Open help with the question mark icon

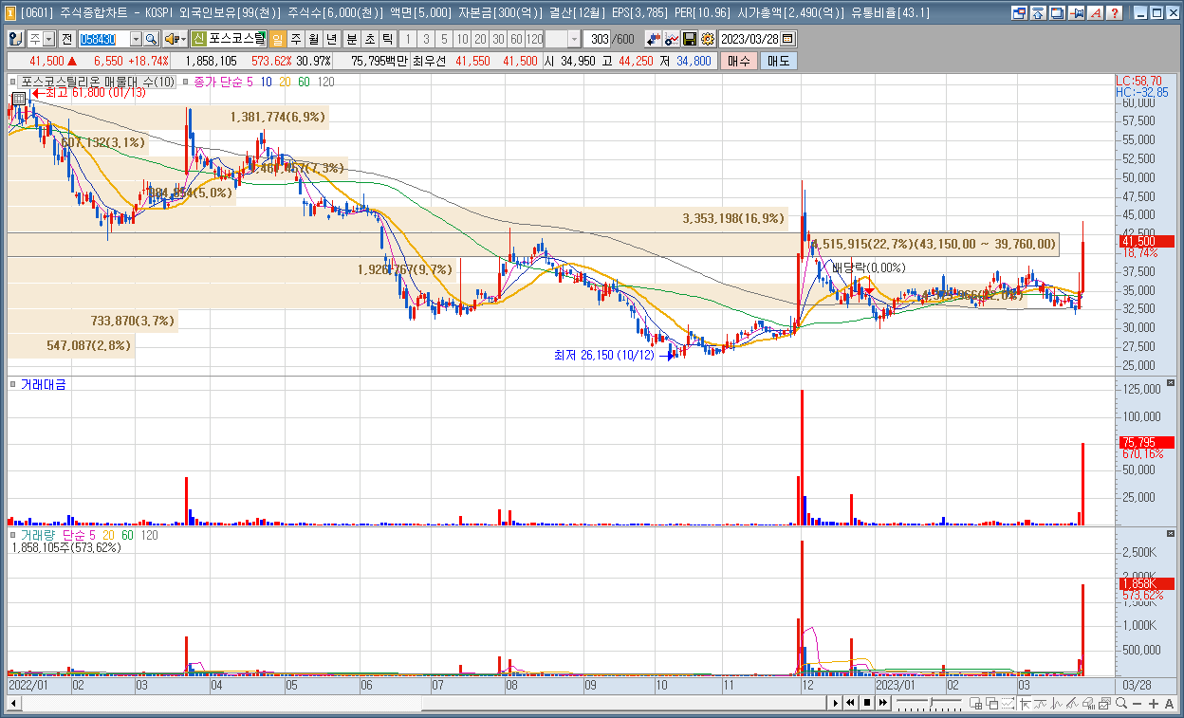click(x=1114, y=13)
